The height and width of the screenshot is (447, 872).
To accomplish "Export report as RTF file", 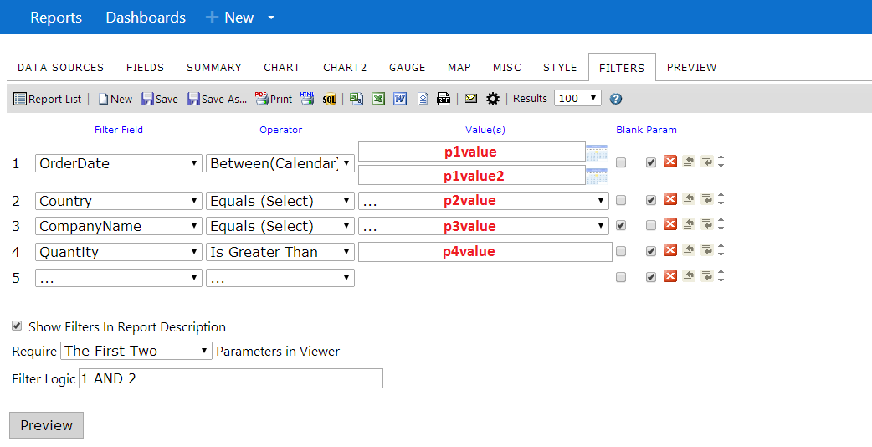I will click(444, 99).
